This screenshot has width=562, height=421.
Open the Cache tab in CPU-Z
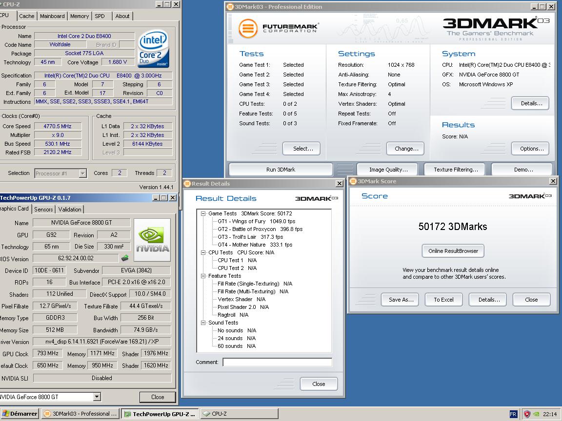pos(27,16)
